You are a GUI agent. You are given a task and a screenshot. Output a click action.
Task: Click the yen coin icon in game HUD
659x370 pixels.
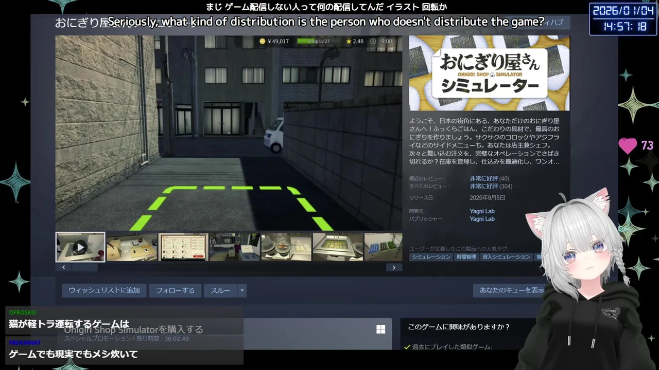click(262, 41)
